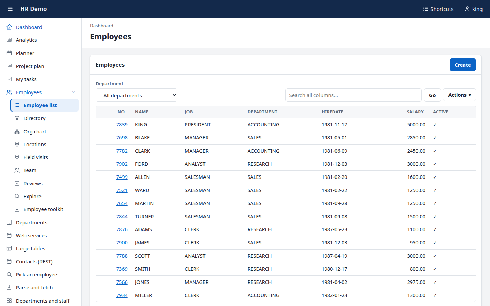Viewport: 490px width, 306px height.
Task: Open the Employee list page
Action: (x=45, y=105)
